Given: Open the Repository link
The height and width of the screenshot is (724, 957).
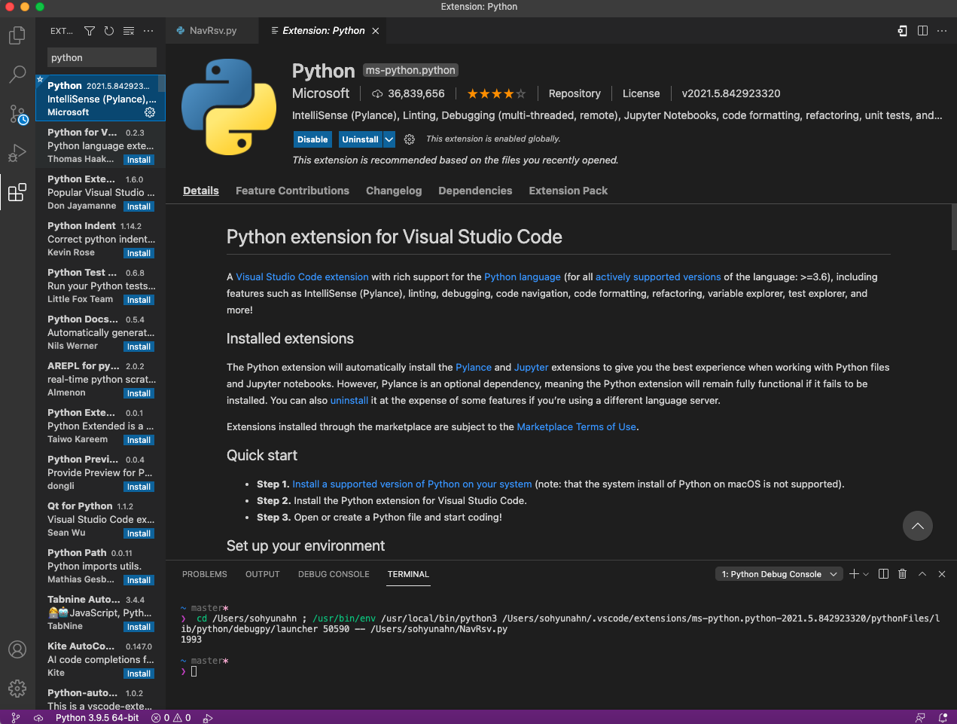Looking at the screenshot, I should [x=575, y=93].
